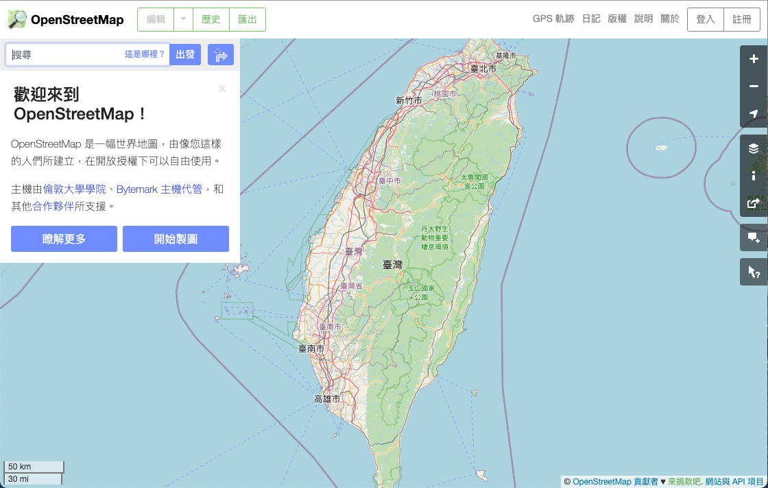Open the 日記 diary menu

point(590,19)
